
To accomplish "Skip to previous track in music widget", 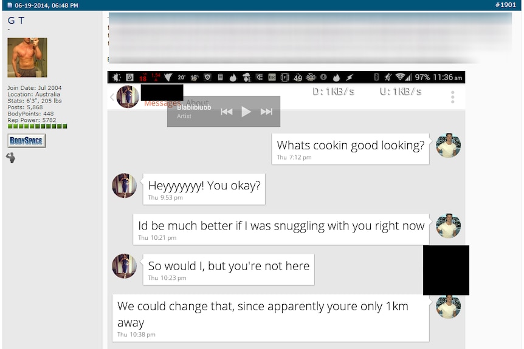I will tap(227, 112).
